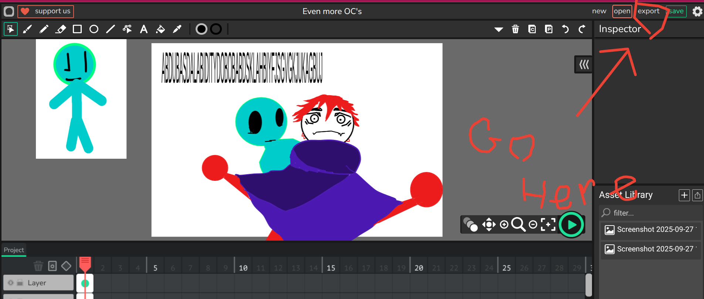Open the fill color swatch
Screen dimensions: 704x299
point(202,29)
